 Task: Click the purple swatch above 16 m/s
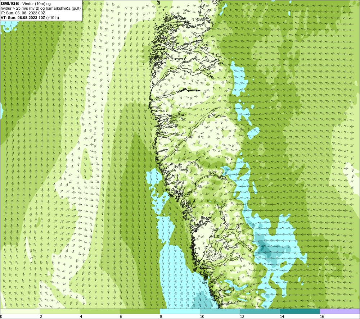pyautogui.click(x=340, y=311)
